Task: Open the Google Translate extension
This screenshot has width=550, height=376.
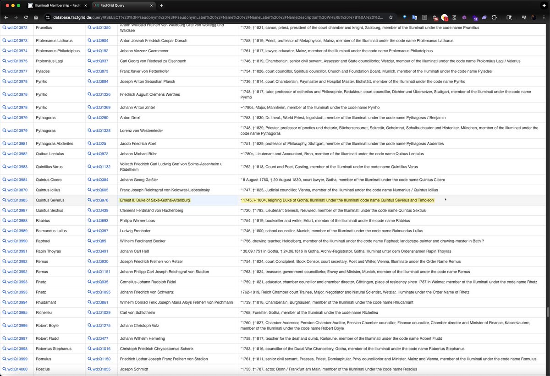Action: 414,17
